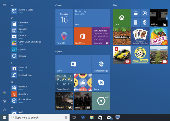Launch the Microsoft Edge tile
This screenshot has width=170, height=121.
(x=101, y=64)
